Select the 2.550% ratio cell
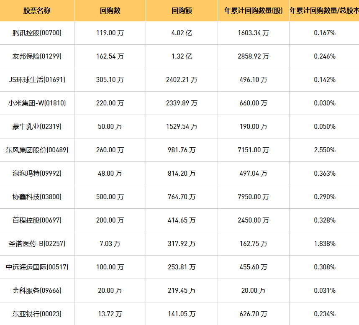Viewport: 359px width, 325px height. point(324,150)
